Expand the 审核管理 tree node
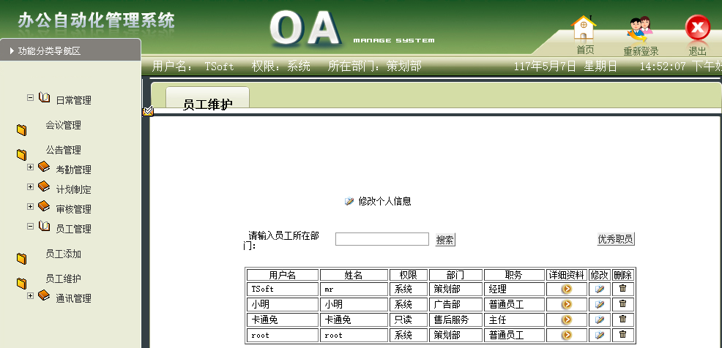The width and height of the screenshot is (722, 348). point(31,206)
